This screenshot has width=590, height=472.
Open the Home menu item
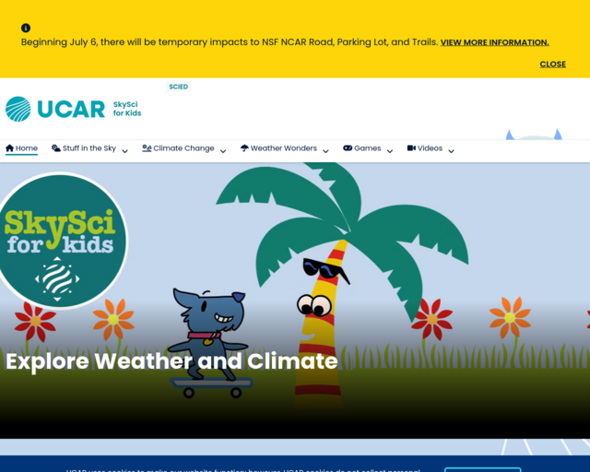(21, 148)
